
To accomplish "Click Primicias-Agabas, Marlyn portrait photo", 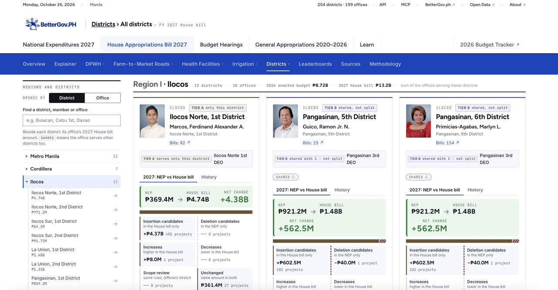I will 418,121.
